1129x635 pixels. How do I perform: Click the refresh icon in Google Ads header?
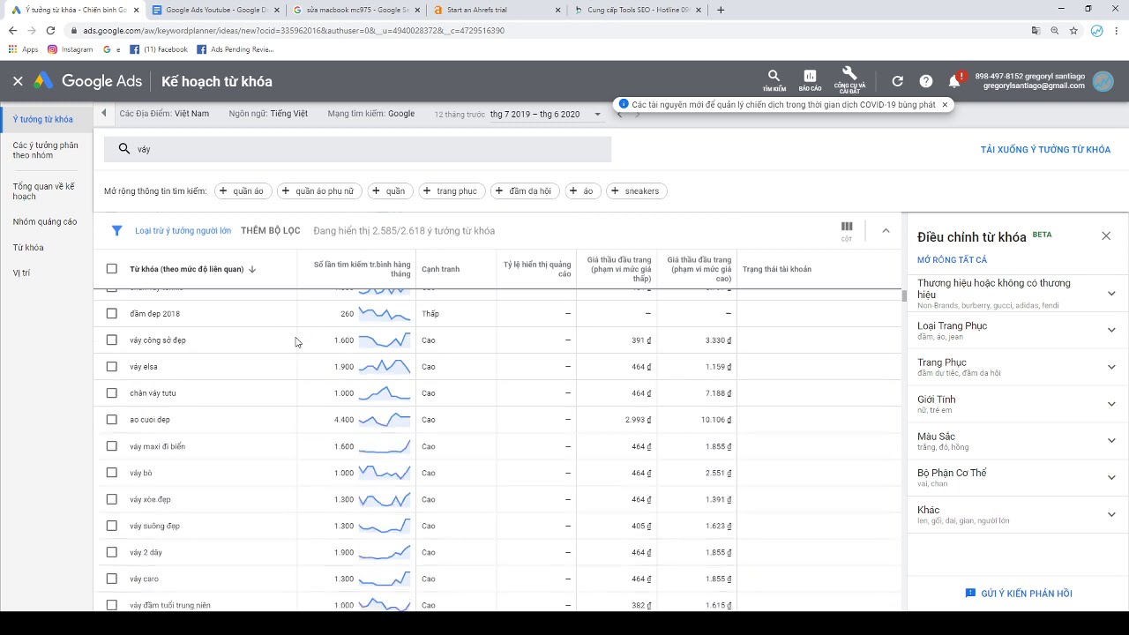point(897,81)
